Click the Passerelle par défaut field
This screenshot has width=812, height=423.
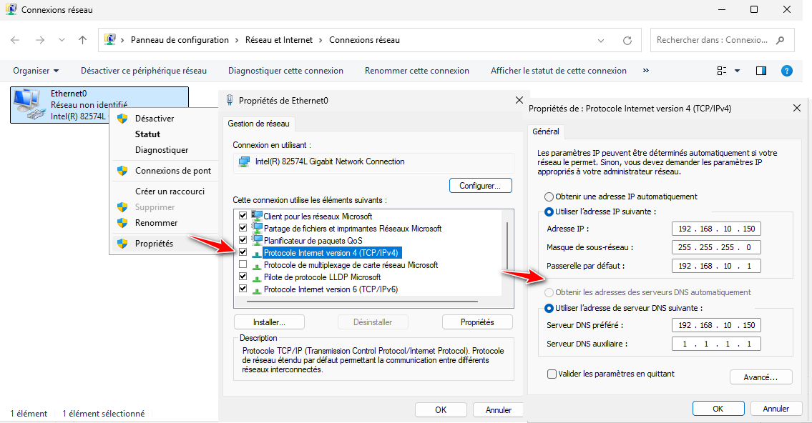(716, 266)
